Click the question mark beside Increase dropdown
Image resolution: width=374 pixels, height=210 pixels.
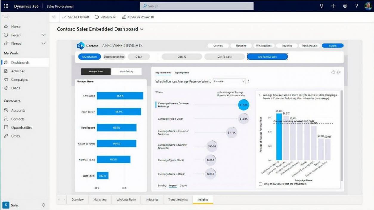[x=248, y=81]
